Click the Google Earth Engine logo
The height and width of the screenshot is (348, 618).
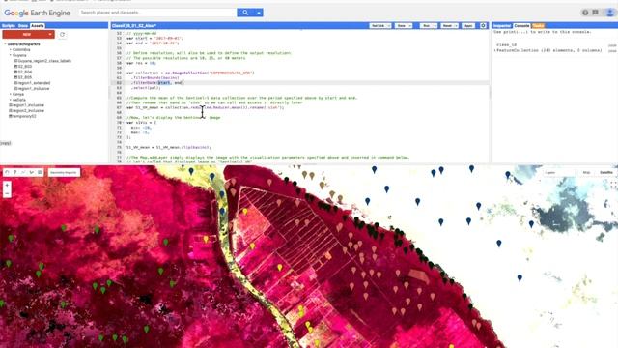[37, 13]
